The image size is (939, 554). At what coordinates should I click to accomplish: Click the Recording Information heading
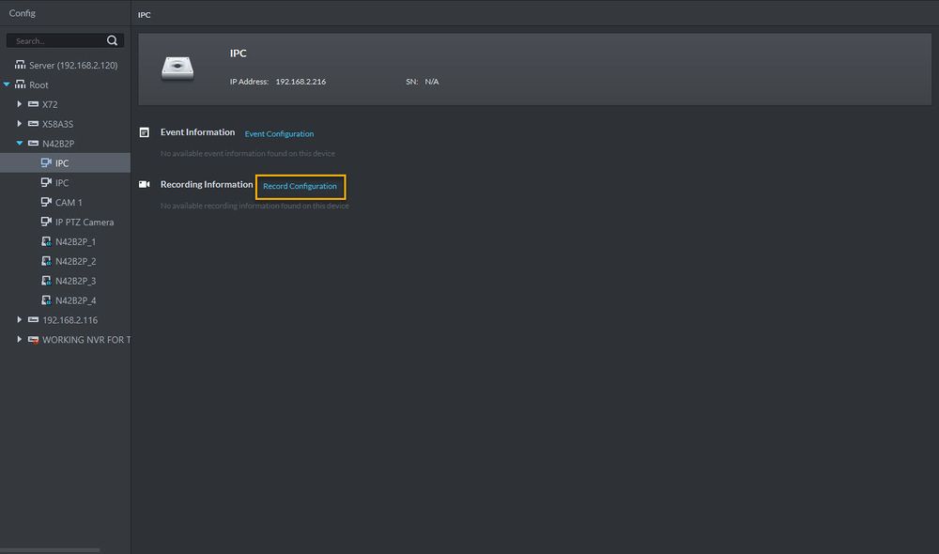pos(207,184)
